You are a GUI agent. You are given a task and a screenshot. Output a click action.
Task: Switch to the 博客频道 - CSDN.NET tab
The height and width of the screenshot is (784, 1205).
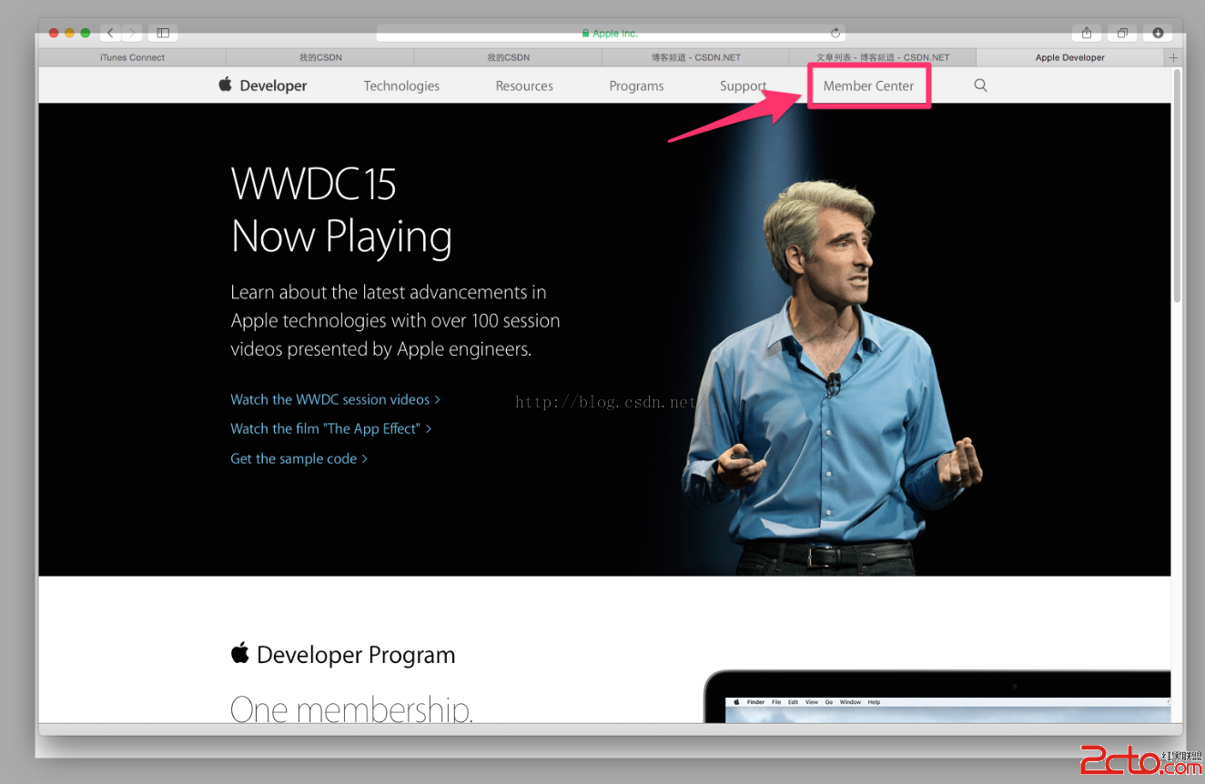click(x=695, y=57)
